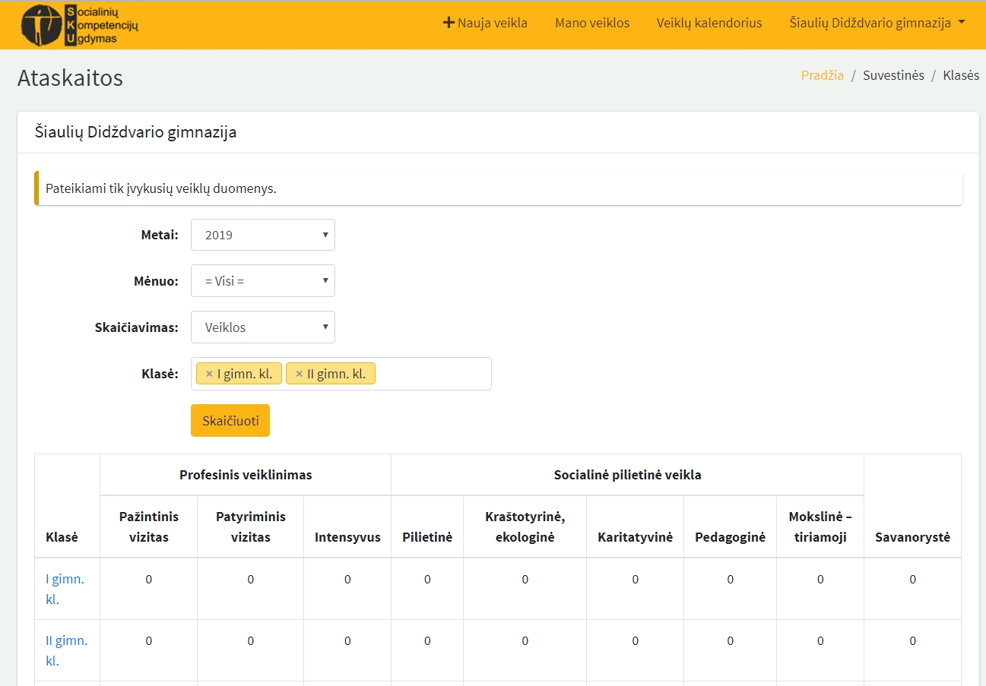The height and width of the screenshot is (686, 986).
Task: Remove the II gimn. kl. tag
Action: click(299, 374)
